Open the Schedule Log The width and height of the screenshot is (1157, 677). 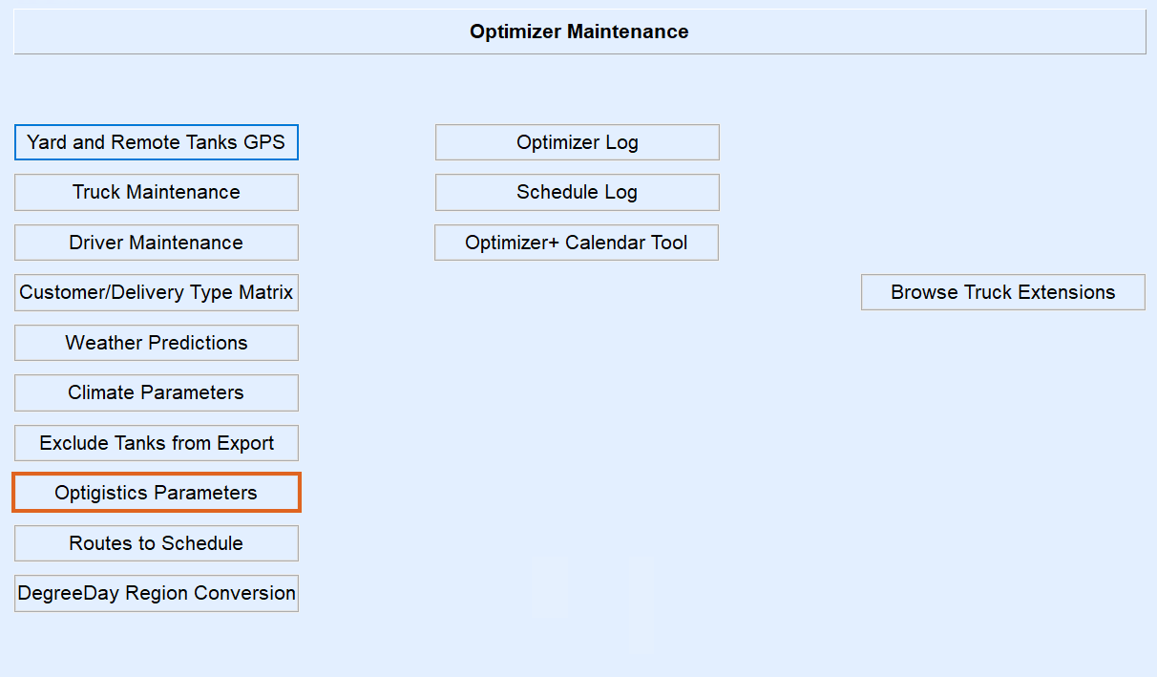(x=578, y=192)
